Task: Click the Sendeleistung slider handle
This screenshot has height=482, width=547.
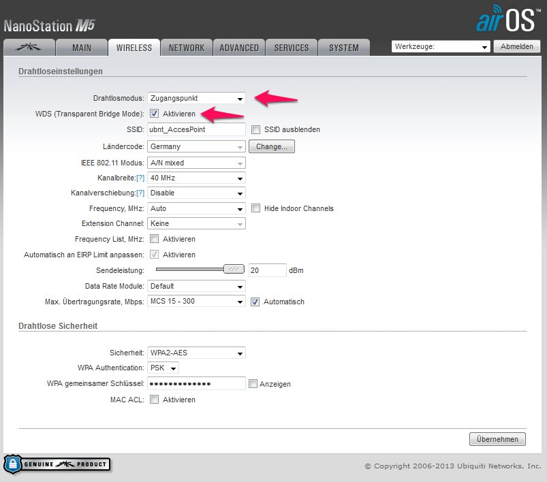Action: click(x=234, y=269)
